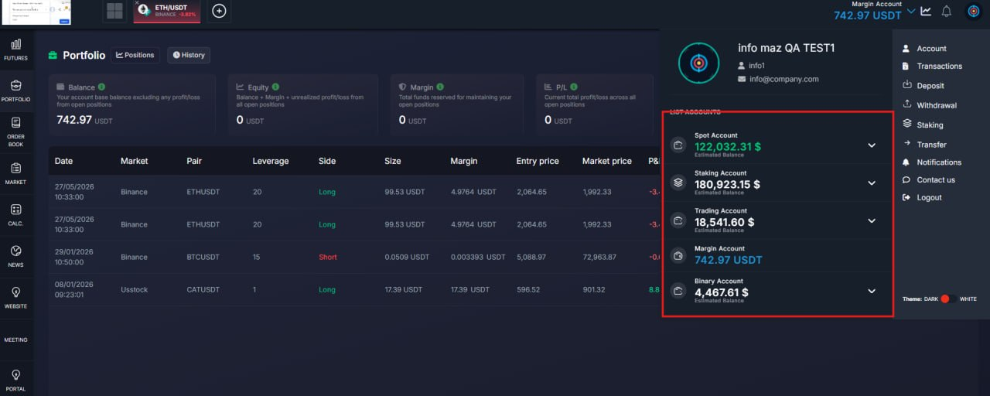This screenshot has height=396, width=990.
Task: Expand the Margin Account balance dropdown arrow
Action: pyautogui.click(x=910, y=11)
